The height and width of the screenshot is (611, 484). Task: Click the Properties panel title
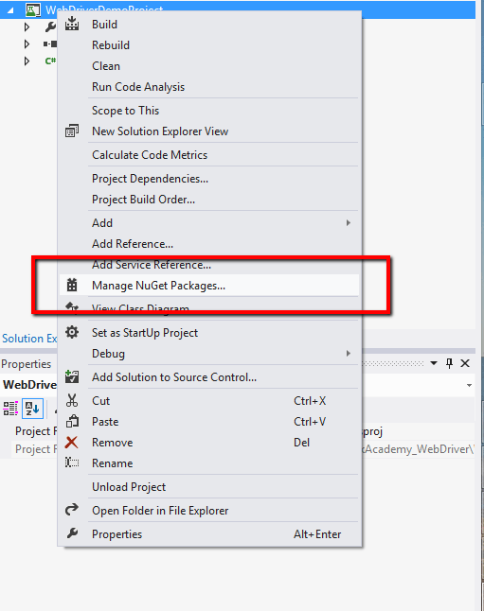click(27, 364)
